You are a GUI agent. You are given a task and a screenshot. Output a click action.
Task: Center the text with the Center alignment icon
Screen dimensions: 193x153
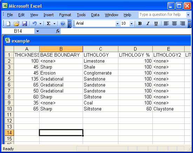coord(174,23)
